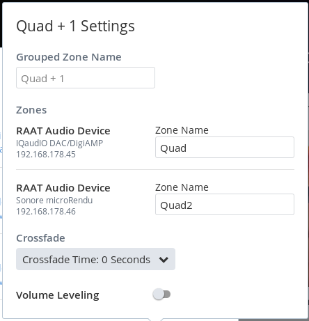Click the popup pointer arrow at dialog bottom
Viewport: 309px width, 321px height.
[155, 320]
